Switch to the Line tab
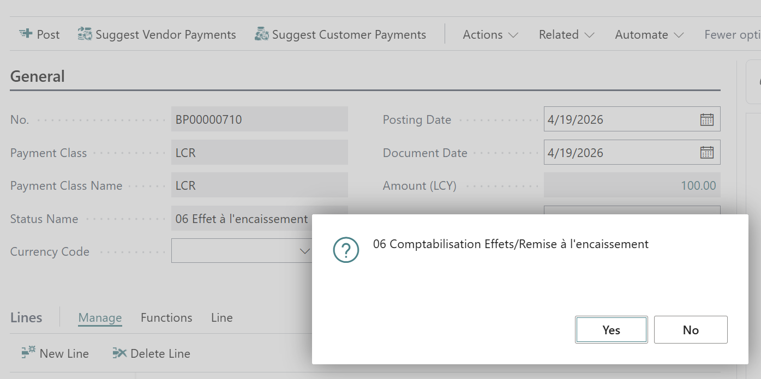Screen dimensions: 761x379 pyautogui.click(x=221, y=317)
